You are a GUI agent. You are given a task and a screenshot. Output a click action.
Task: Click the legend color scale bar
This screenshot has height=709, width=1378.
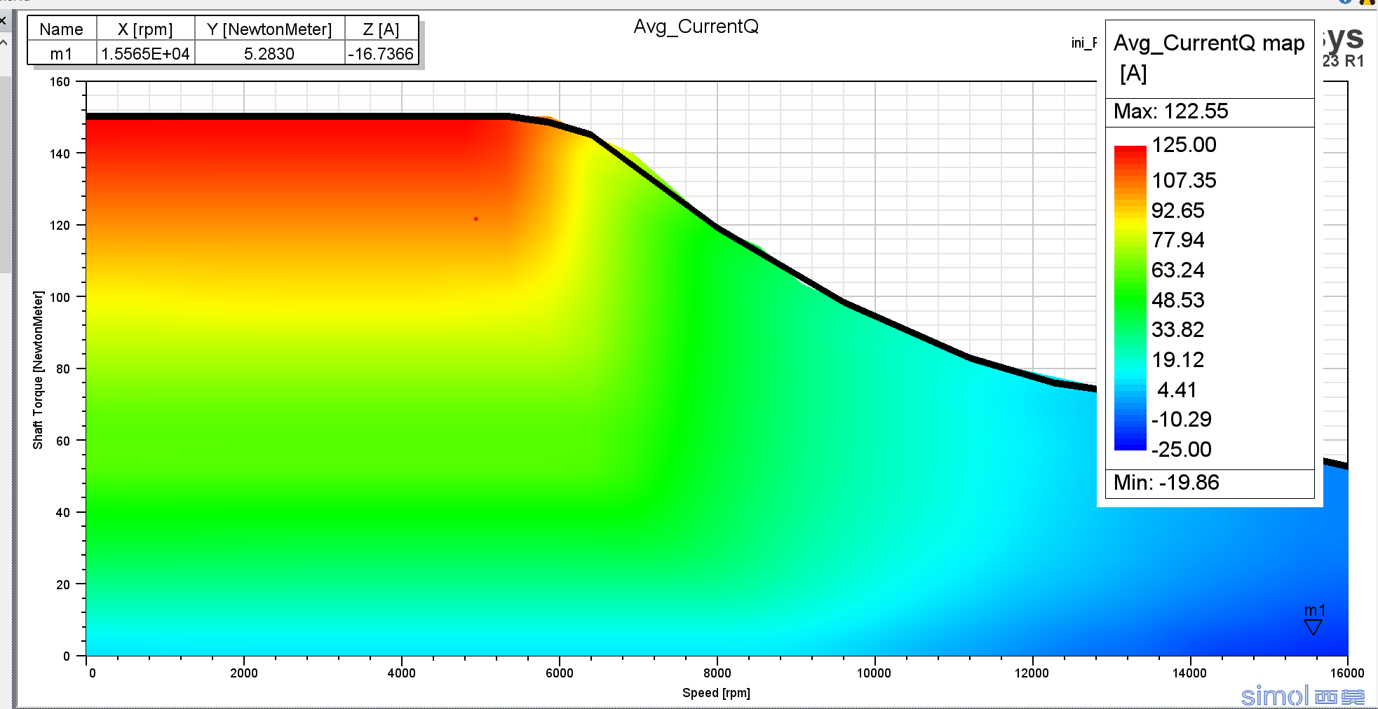[x=1130, y=298]
